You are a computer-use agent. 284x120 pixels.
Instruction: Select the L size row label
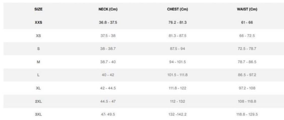coord(38,75)
